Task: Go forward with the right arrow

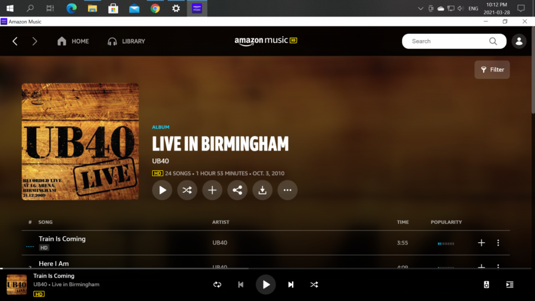Action: tap(34, 41)
